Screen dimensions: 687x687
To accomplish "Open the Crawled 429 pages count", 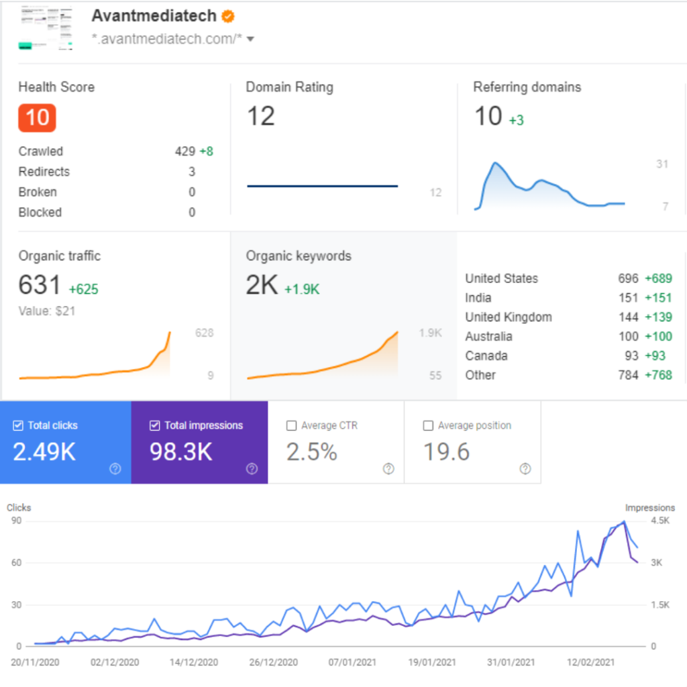I will pyautogui.click(x=185, y=152).
